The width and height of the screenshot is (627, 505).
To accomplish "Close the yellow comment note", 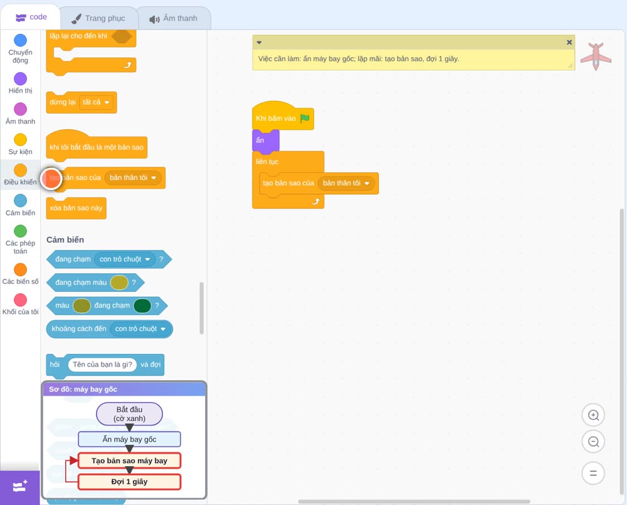I will tap(569, 43).
